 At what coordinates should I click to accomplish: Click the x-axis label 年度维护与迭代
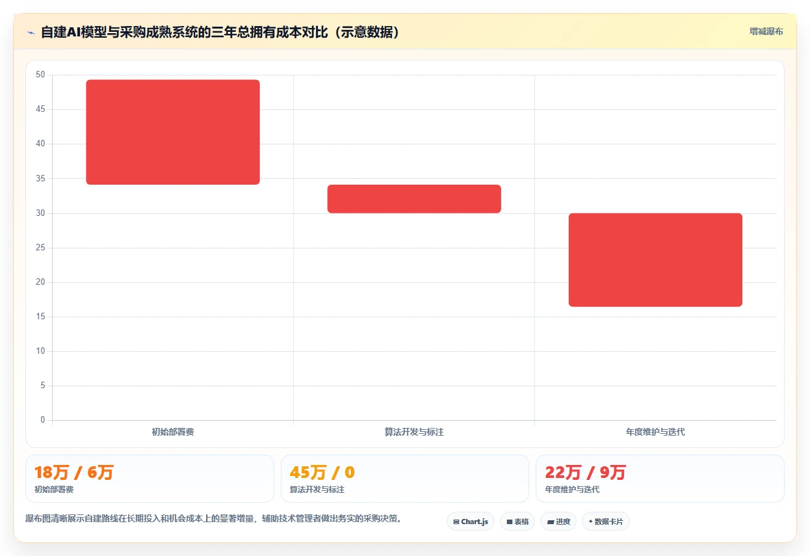tap(655, 432)
